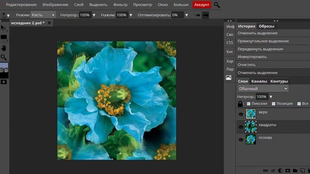The width and height of the screenshot is (310, 174).
Task: Open the Режим Кисть dropdown
Action: (x=43, y=15)
